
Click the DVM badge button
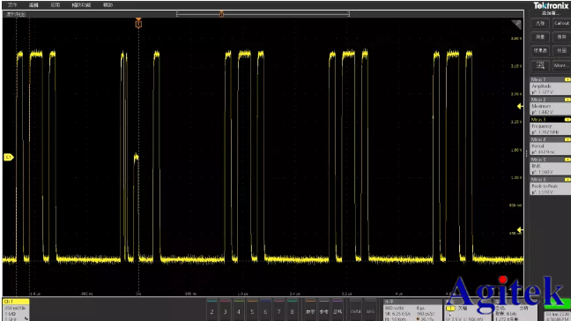(355, 311)
